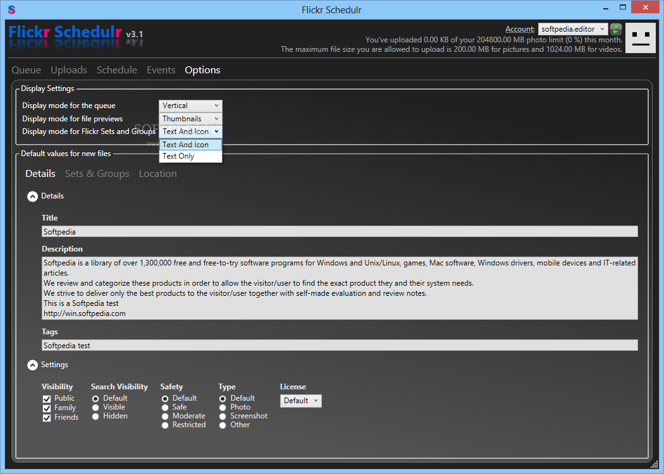This screenshot has height=474, width=664.
Task: Set Type to Photo
Action: coord(223,408)
